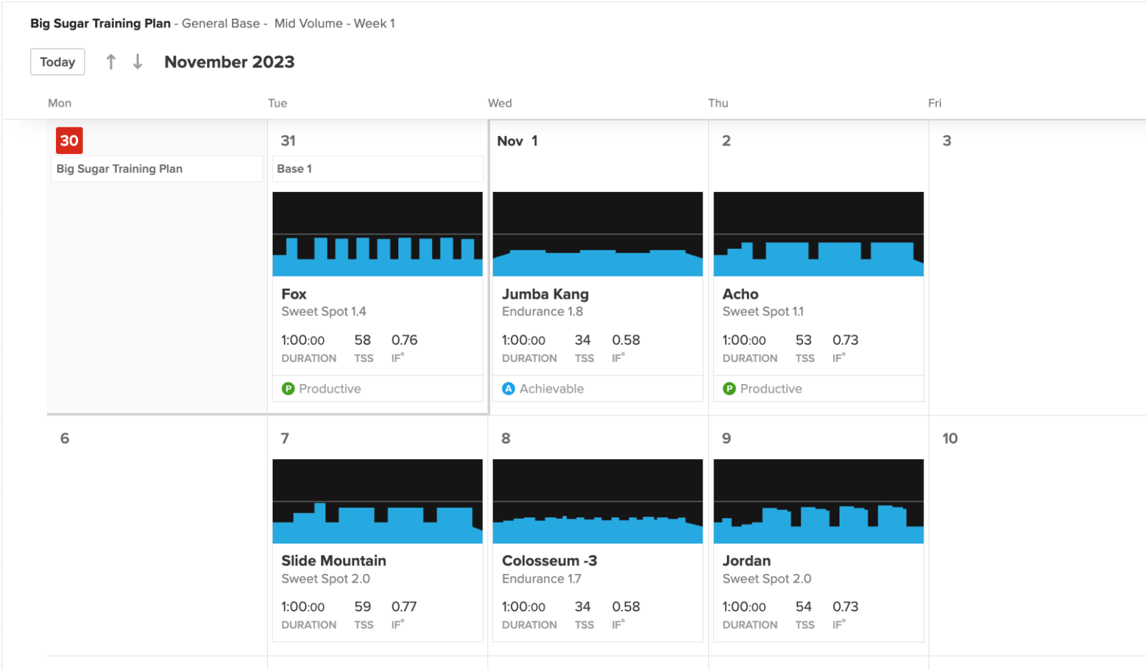Image resolution: width=1146 pixels, height=670 pixels.
Task: Select the Fri column header
Action: click(x=935, y=102)
